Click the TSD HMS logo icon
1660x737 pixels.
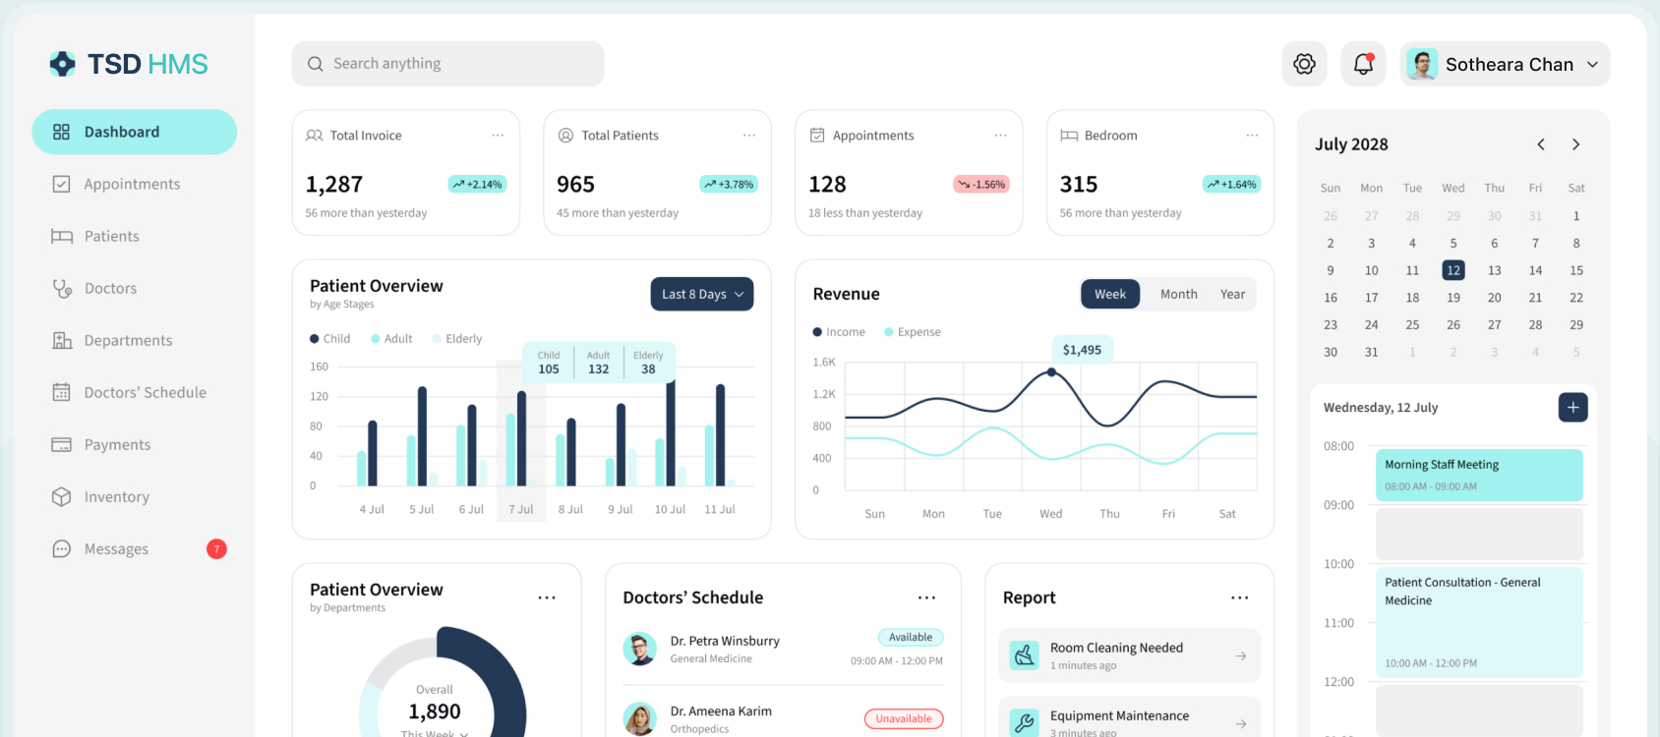(62, 64)
